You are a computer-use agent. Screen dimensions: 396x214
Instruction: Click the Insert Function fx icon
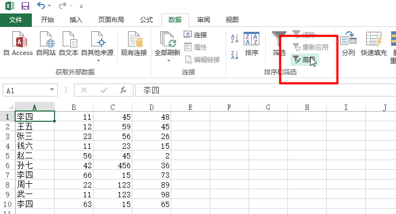tap(123, 90)
